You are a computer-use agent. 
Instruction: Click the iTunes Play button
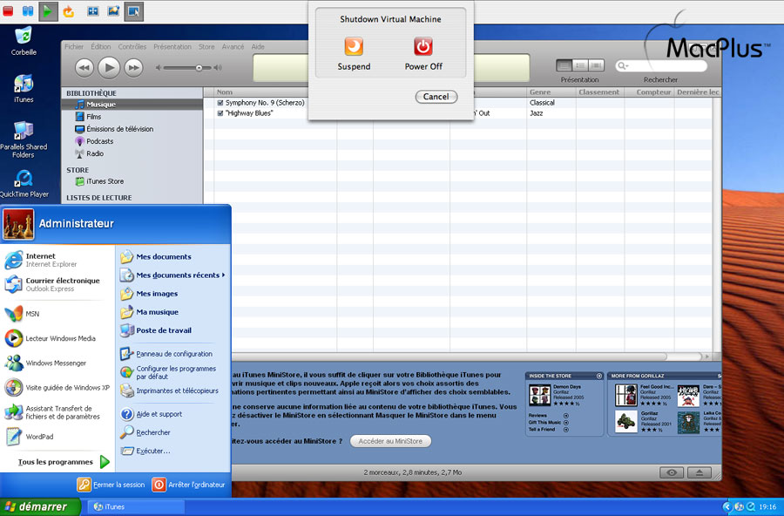click(x=109, y=67)
